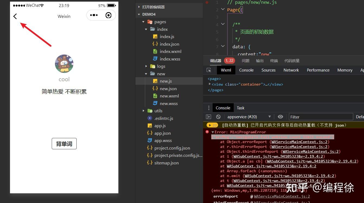364x203 pixels.
Task: Collapse the MiniProgramError stack trace
Action: click(212, 132)
